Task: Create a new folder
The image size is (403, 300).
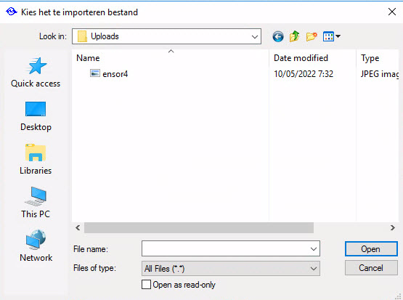Action: pyautogui.click(x=312, y=36)
